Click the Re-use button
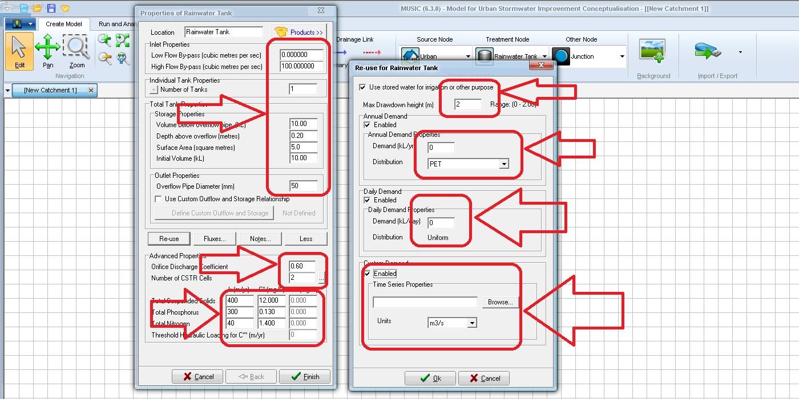 coord(169,239)
